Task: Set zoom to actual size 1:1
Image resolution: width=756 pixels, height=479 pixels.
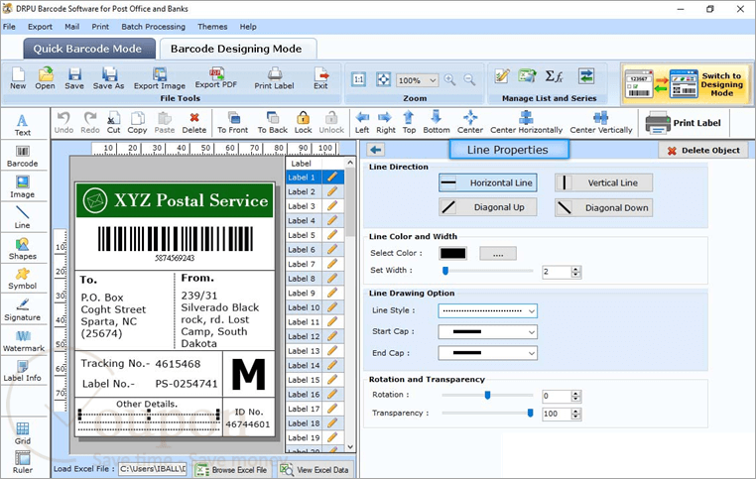Action: (x=359, y=79)
